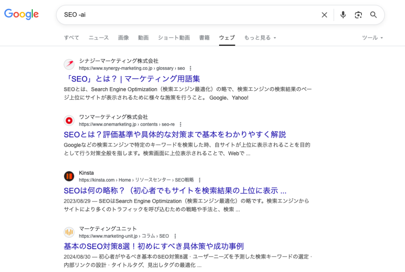
Task: Open more options for onemarketing.jp result
Action: tap(180, 125)
